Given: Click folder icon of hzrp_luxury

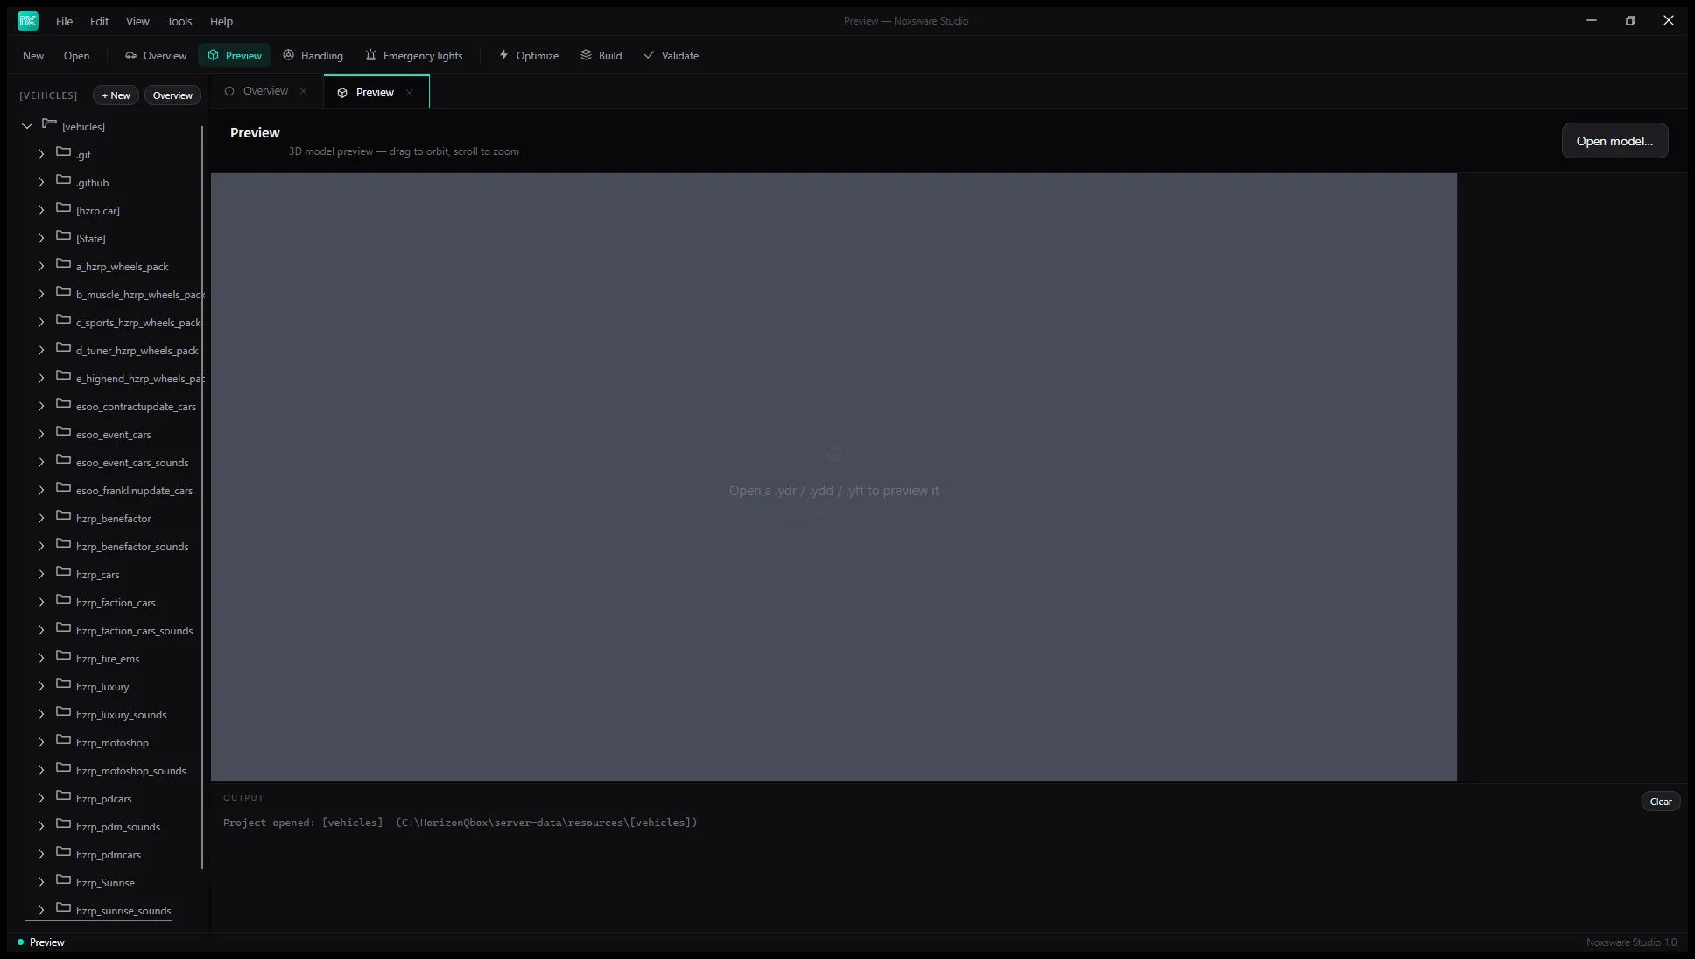Looking at the screenshot, I should point(63,684).
